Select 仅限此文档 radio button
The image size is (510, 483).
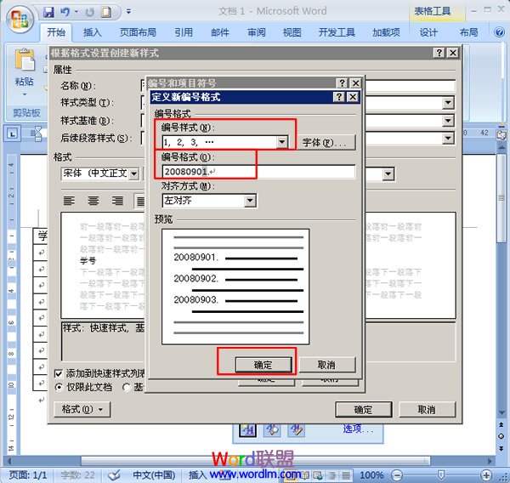[59, 387]
